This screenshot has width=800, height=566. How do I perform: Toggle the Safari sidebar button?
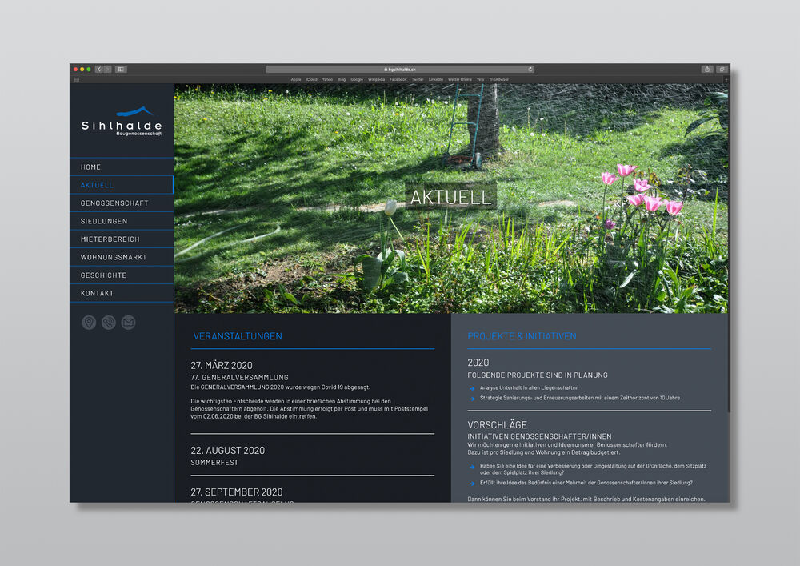coord(121,70)
